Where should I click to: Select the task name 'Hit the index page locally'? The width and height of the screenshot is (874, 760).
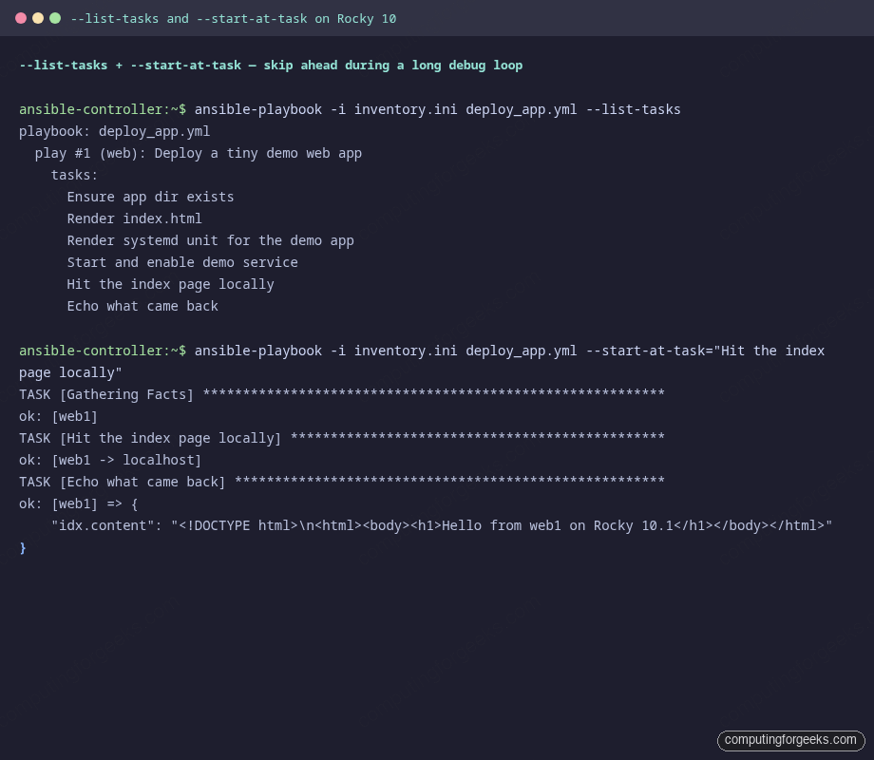pyautogui.click(x=170, y=284)
